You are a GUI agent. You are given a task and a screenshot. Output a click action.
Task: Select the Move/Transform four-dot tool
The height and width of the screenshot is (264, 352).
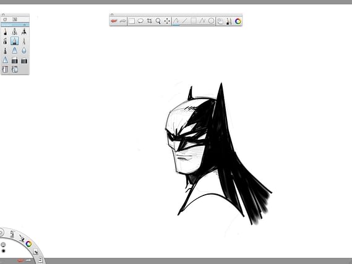(167, 21)
